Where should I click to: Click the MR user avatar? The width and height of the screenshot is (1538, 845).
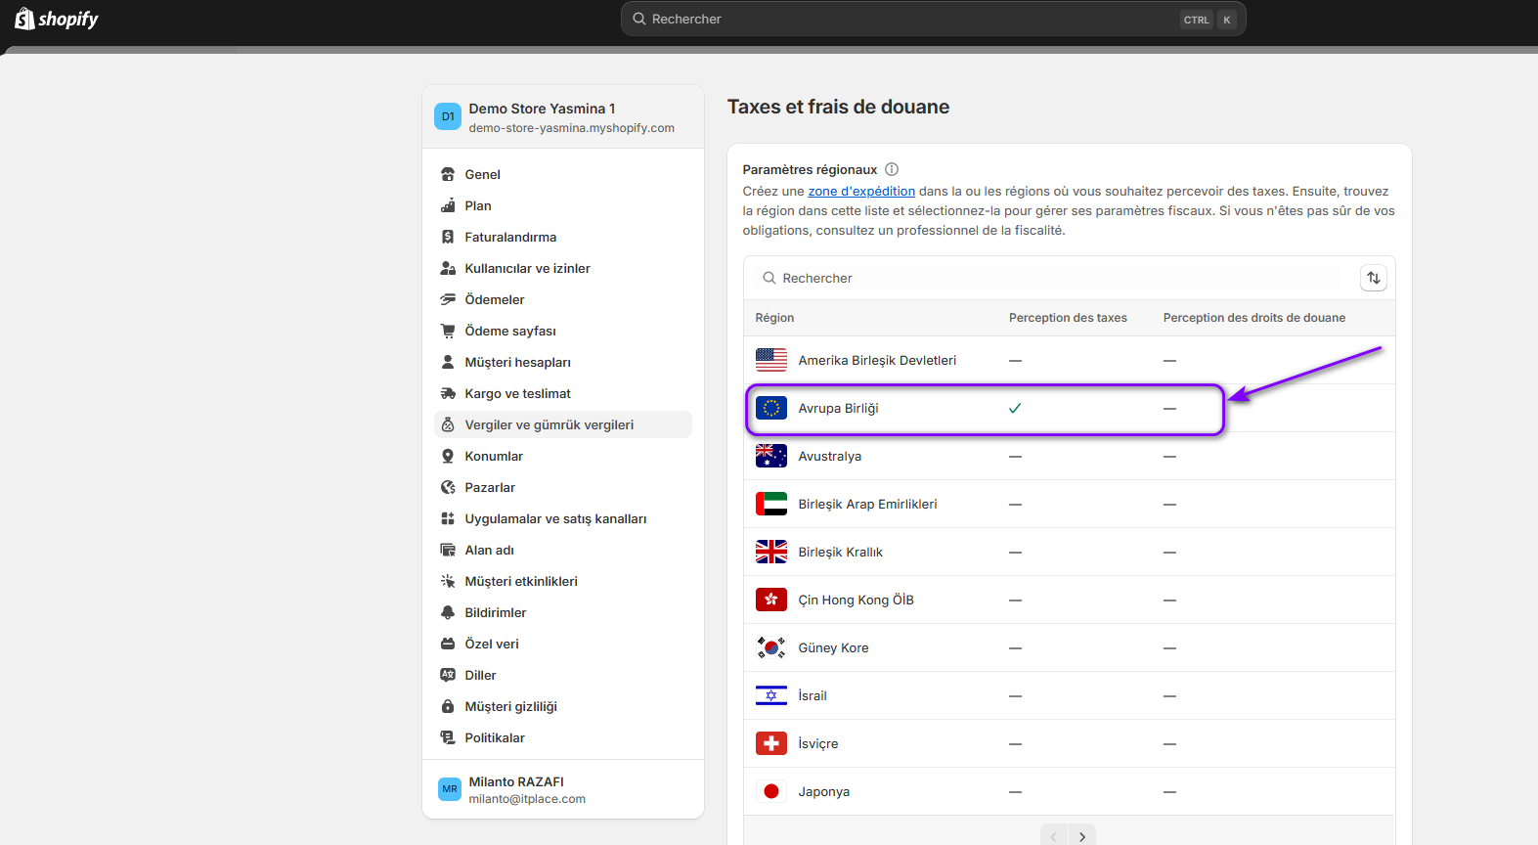click(x=450, y=789)
